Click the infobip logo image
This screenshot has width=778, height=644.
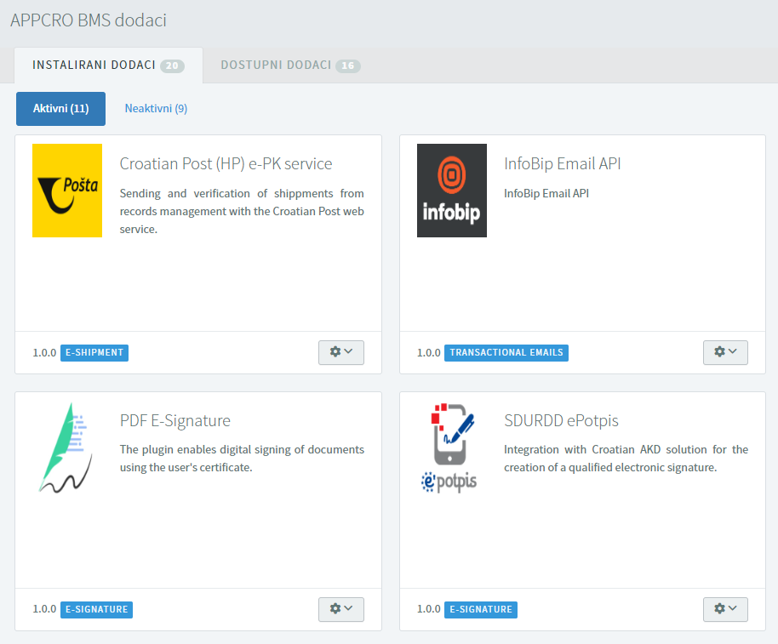pyautogui.click(x=451, y=191)
